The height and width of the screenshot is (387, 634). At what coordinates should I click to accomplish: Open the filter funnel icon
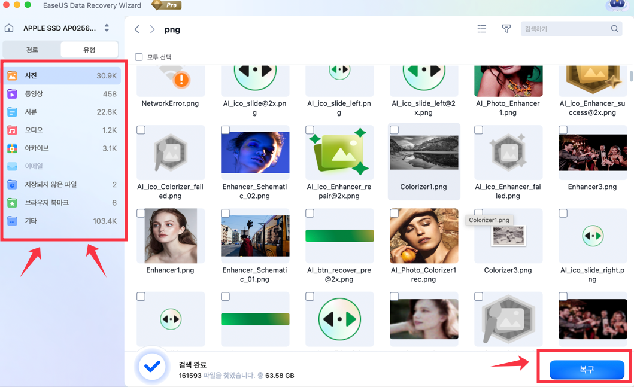tap(506, 29)
